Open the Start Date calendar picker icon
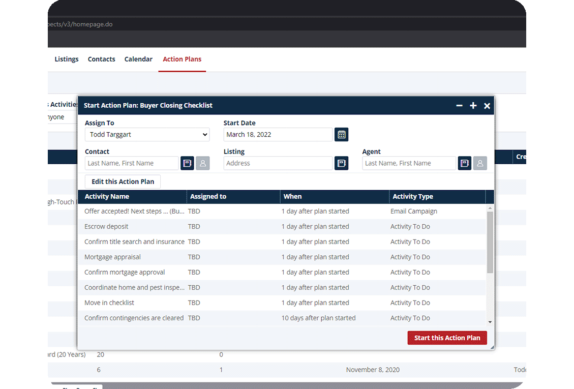The width and height of the screenshot is (574, 389). coord(341,134)
